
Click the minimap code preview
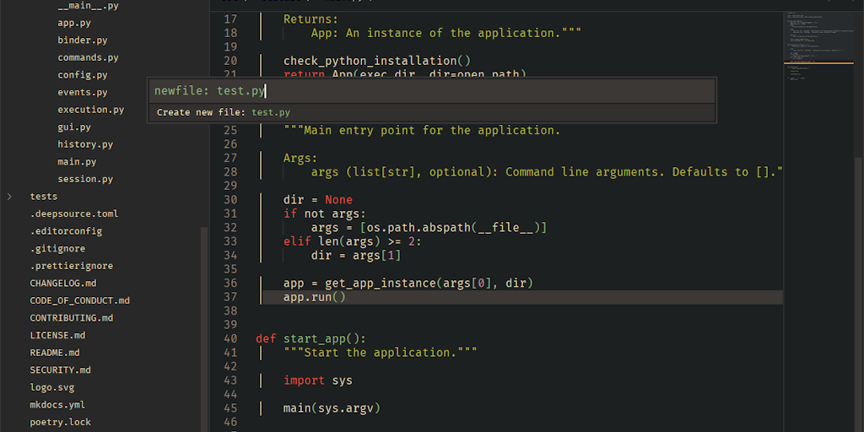[817, 51]
